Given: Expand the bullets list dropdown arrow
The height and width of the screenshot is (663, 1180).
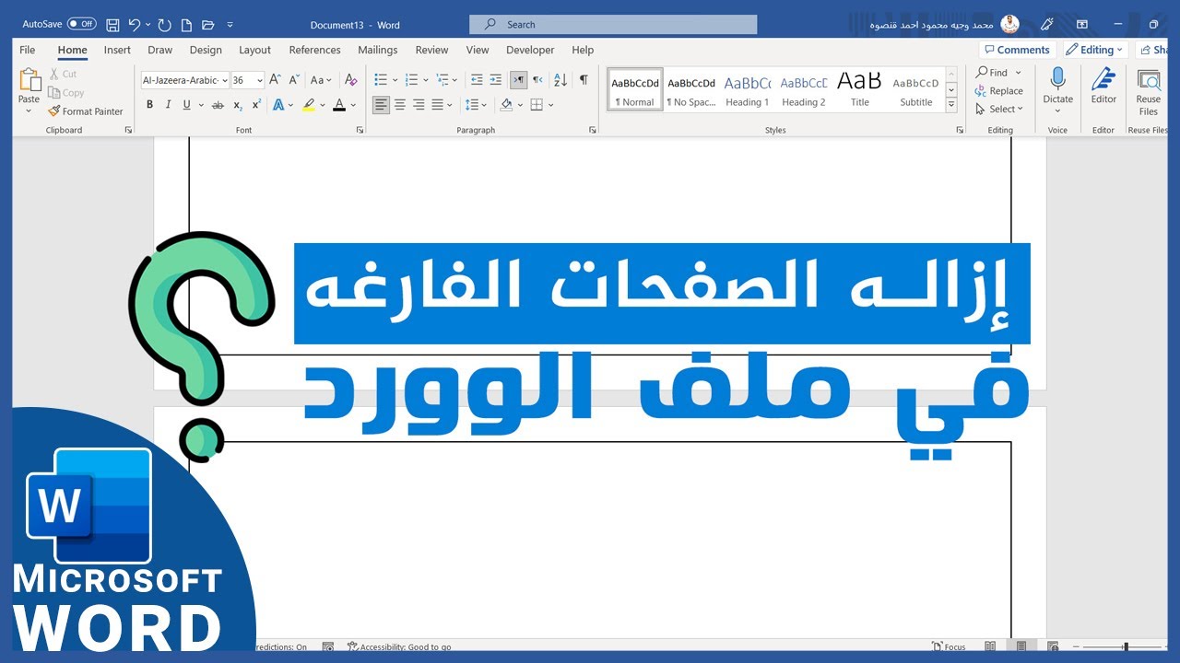Looking at the screenshot, I should click(395, 80).
